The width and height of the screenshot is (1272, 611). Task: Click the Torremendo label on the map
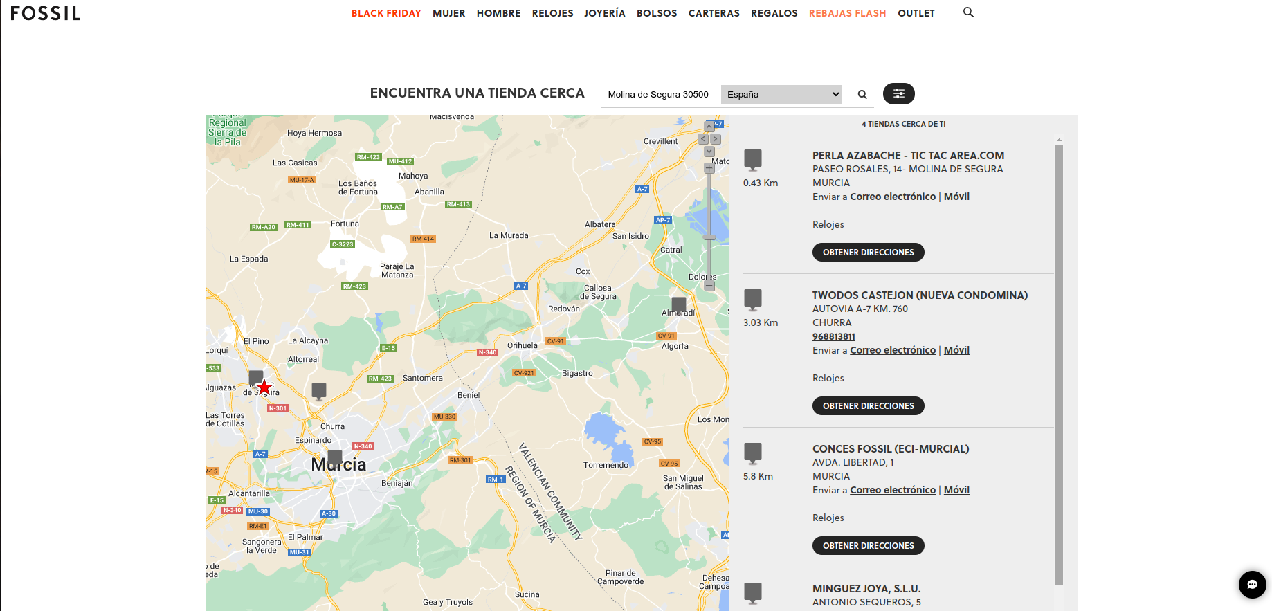606,465
